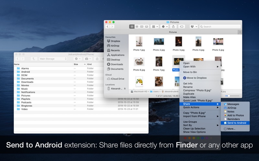Choose Move to Dropbox
Viewport: 259px width, 161px height.
(200, 78)
